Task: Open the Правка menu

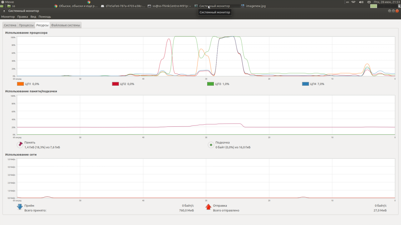Action: 23,17
